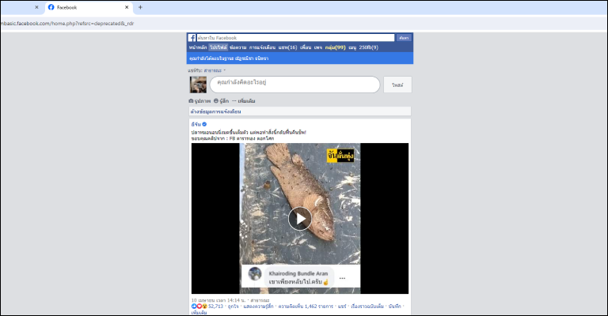Click the Khairoding Bundle Aran comment bubble
608x316 pixels.
pyautogui.click(x=298, y=278)
